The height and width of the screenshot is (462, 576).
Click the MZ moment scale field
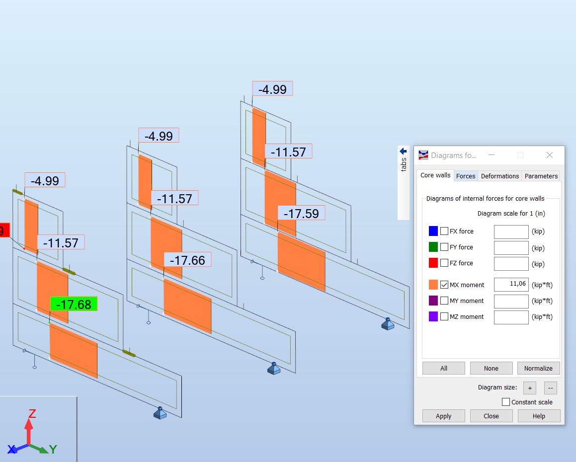[511, 317]
